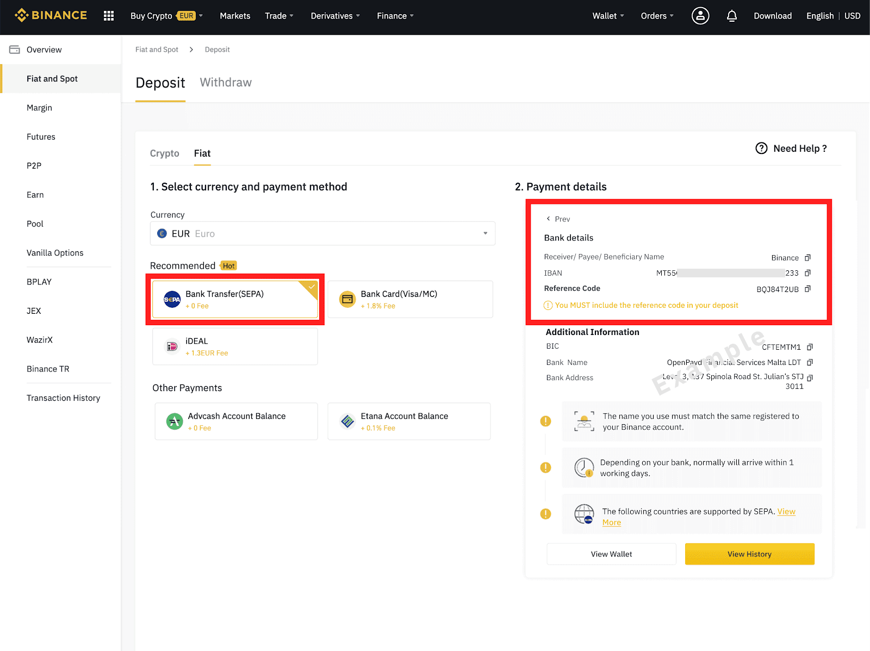
Task: Click the Binance logo
Action: pyautogui.click(x=51, y=15)
